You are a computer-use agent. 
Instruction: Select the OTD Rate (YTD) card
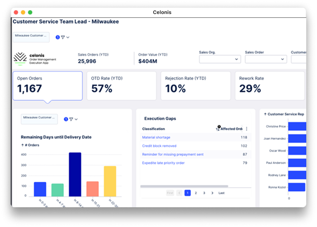(x=121, y=86)
